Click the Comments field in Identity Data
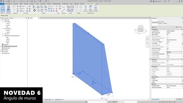The height and width of the screenshot is (103, 183). (x=174, y=80)
